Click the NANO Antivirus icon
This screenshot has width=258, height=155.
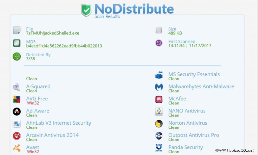pos(159,112)
